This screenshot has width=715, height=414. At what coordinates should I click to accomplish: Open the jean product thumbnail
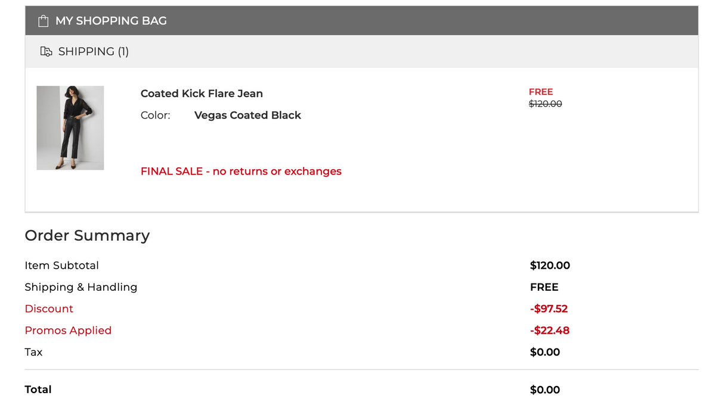pyautogui.click(x=70, y=128)
